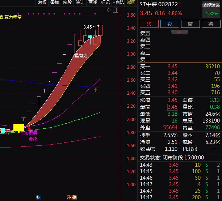Image resolution: width=222 pixels, height=201 pixels.
Task: Click the ST中装 002822 stock title
Action: 158,4
